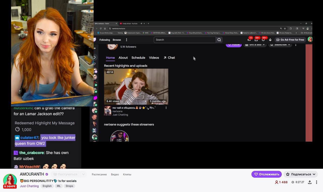Expand the bookmarks overflow chevron

296,33
